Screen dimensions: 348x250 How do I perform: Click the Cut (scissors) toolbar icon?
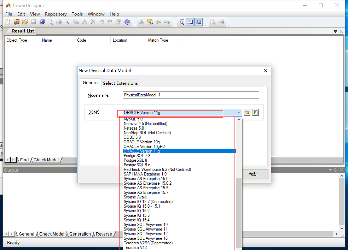[67, 22]
